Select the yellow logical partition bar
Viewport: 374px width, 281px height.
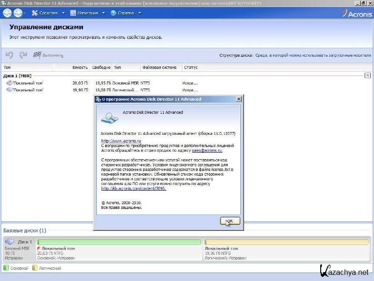coord(286,242)
